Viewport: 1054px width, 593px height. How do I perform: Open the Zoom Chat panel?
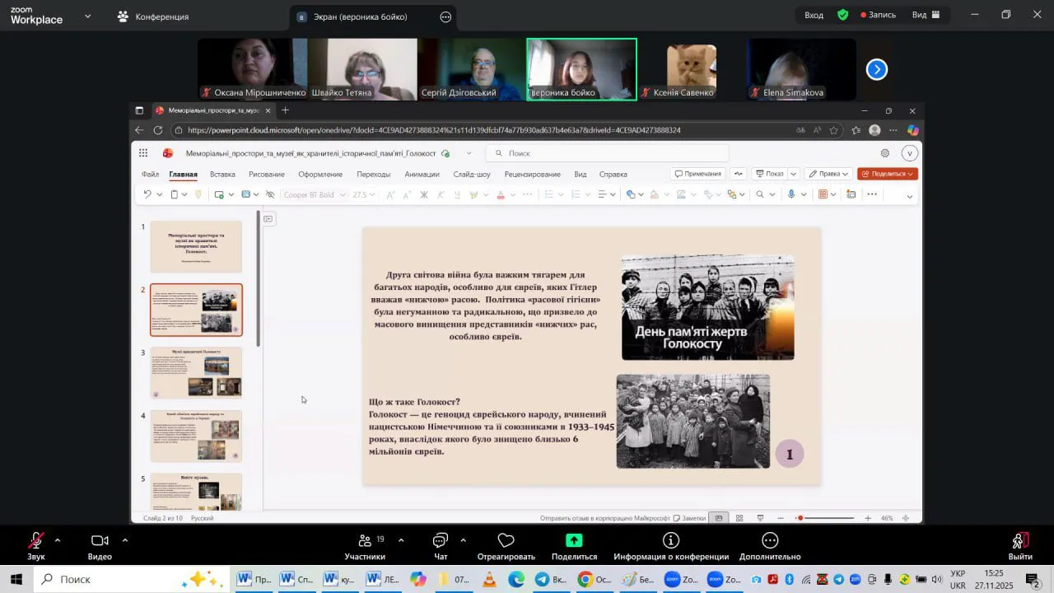point(441,541)
